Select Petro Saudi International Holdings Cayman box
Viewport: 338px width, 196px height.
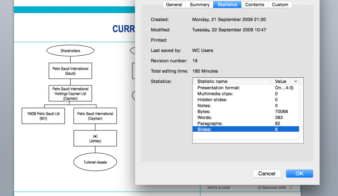[x=70, y=94]
